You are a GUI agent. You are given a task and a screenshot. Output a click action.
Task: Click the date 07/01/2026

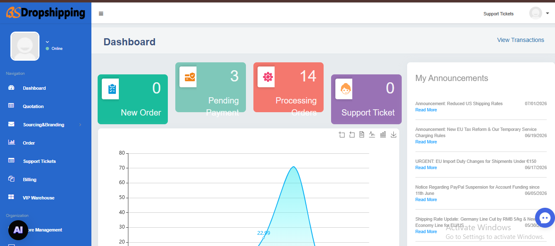(x=536, y=103)
